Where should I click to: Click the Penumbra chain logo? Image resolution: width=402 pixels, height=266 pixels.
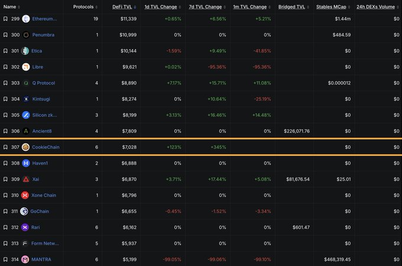pos(26,35)
